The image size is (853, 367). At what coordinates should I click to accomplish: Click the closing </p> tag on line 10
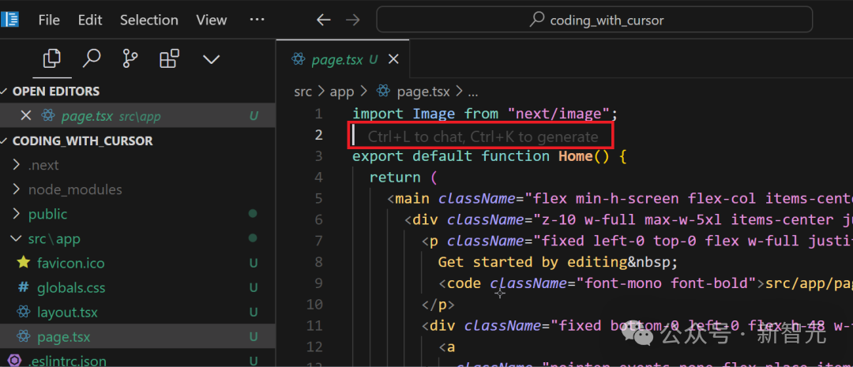438,305
